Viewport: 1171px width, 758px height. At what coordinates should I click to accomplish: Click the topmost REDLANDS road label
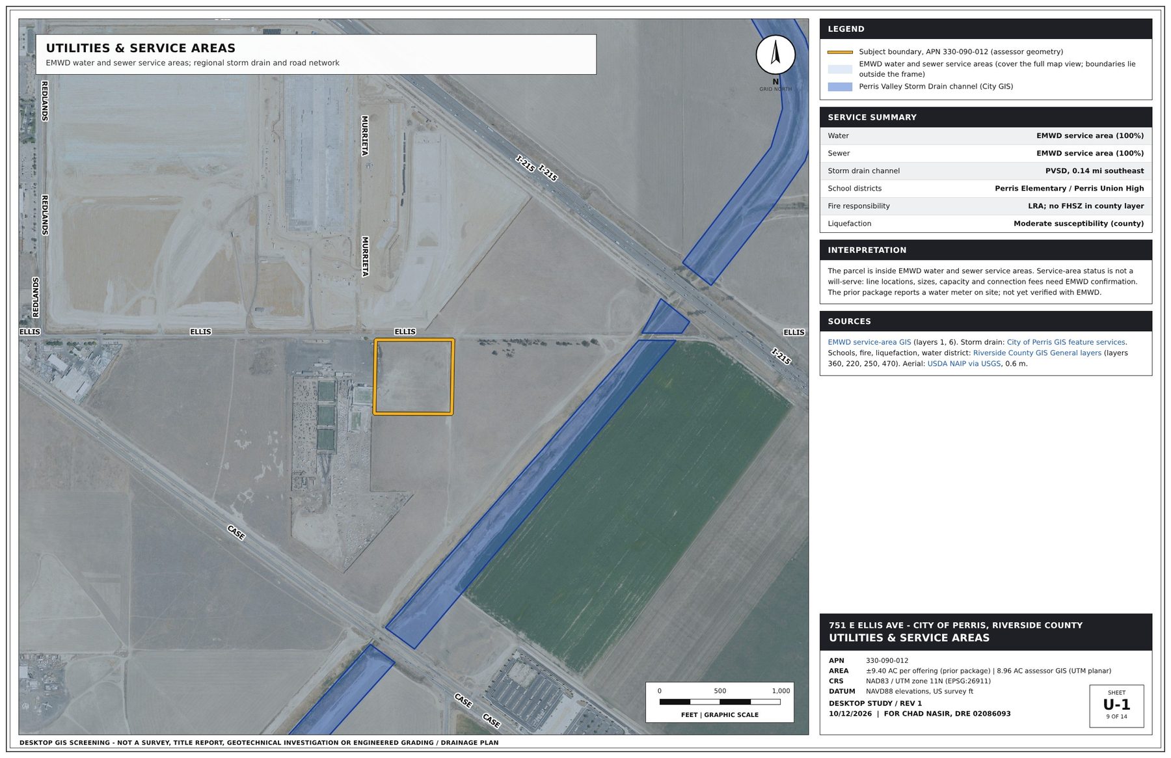click(x=45, y=101)
